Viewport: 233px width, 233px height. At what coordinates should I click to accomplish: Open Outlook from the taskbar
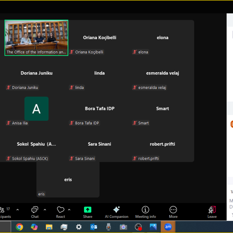click(94, 227)
